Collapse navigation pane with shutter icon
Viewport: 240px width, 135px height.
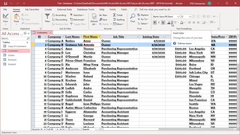pyautogui.click(x=28, y=33)
